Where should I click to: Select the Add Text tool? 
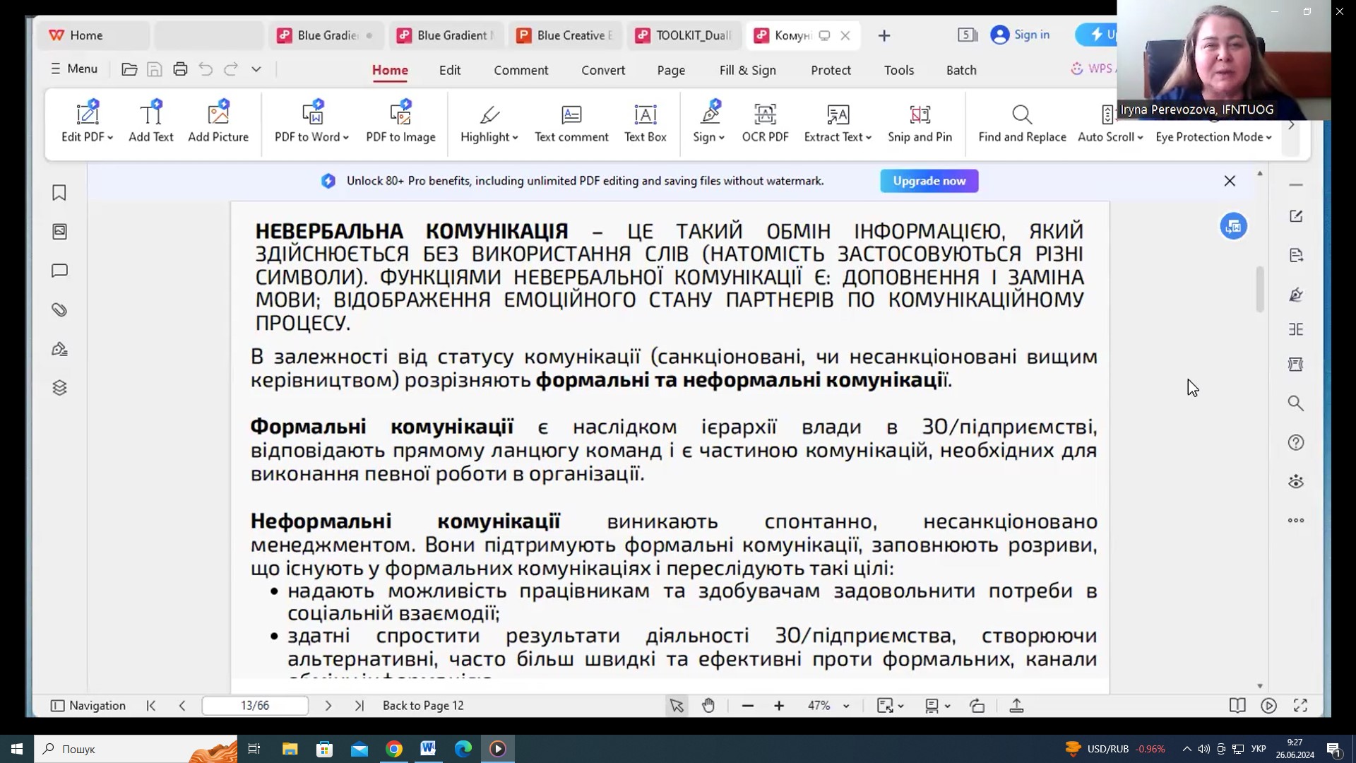[x=150, y=122]
